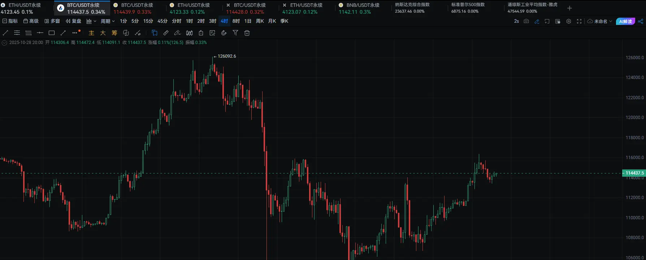Toggle the 筹 chip distribution button

click(x=114, y=33)
